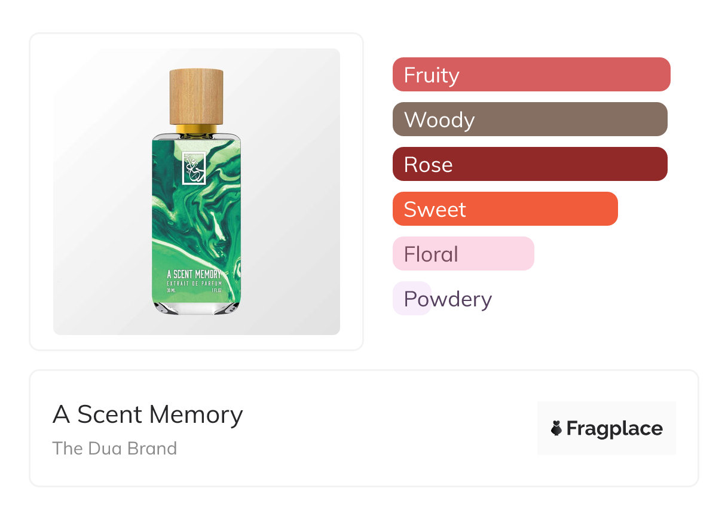Select the red Fruity accord bar
The image size is (728, 516).
531,75
